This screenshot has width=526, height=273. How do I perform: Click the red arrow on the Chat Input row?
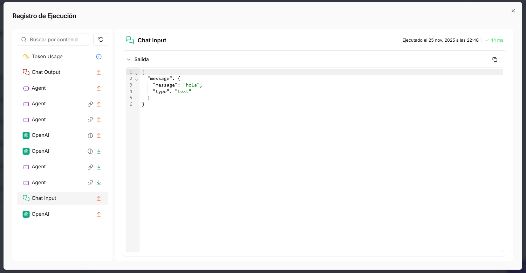point(99,199)
